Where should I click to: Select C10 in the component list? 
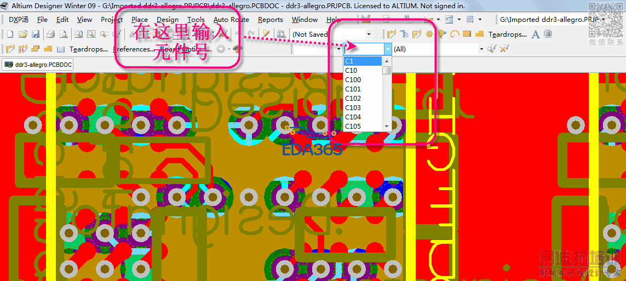[x=363, y=70]
